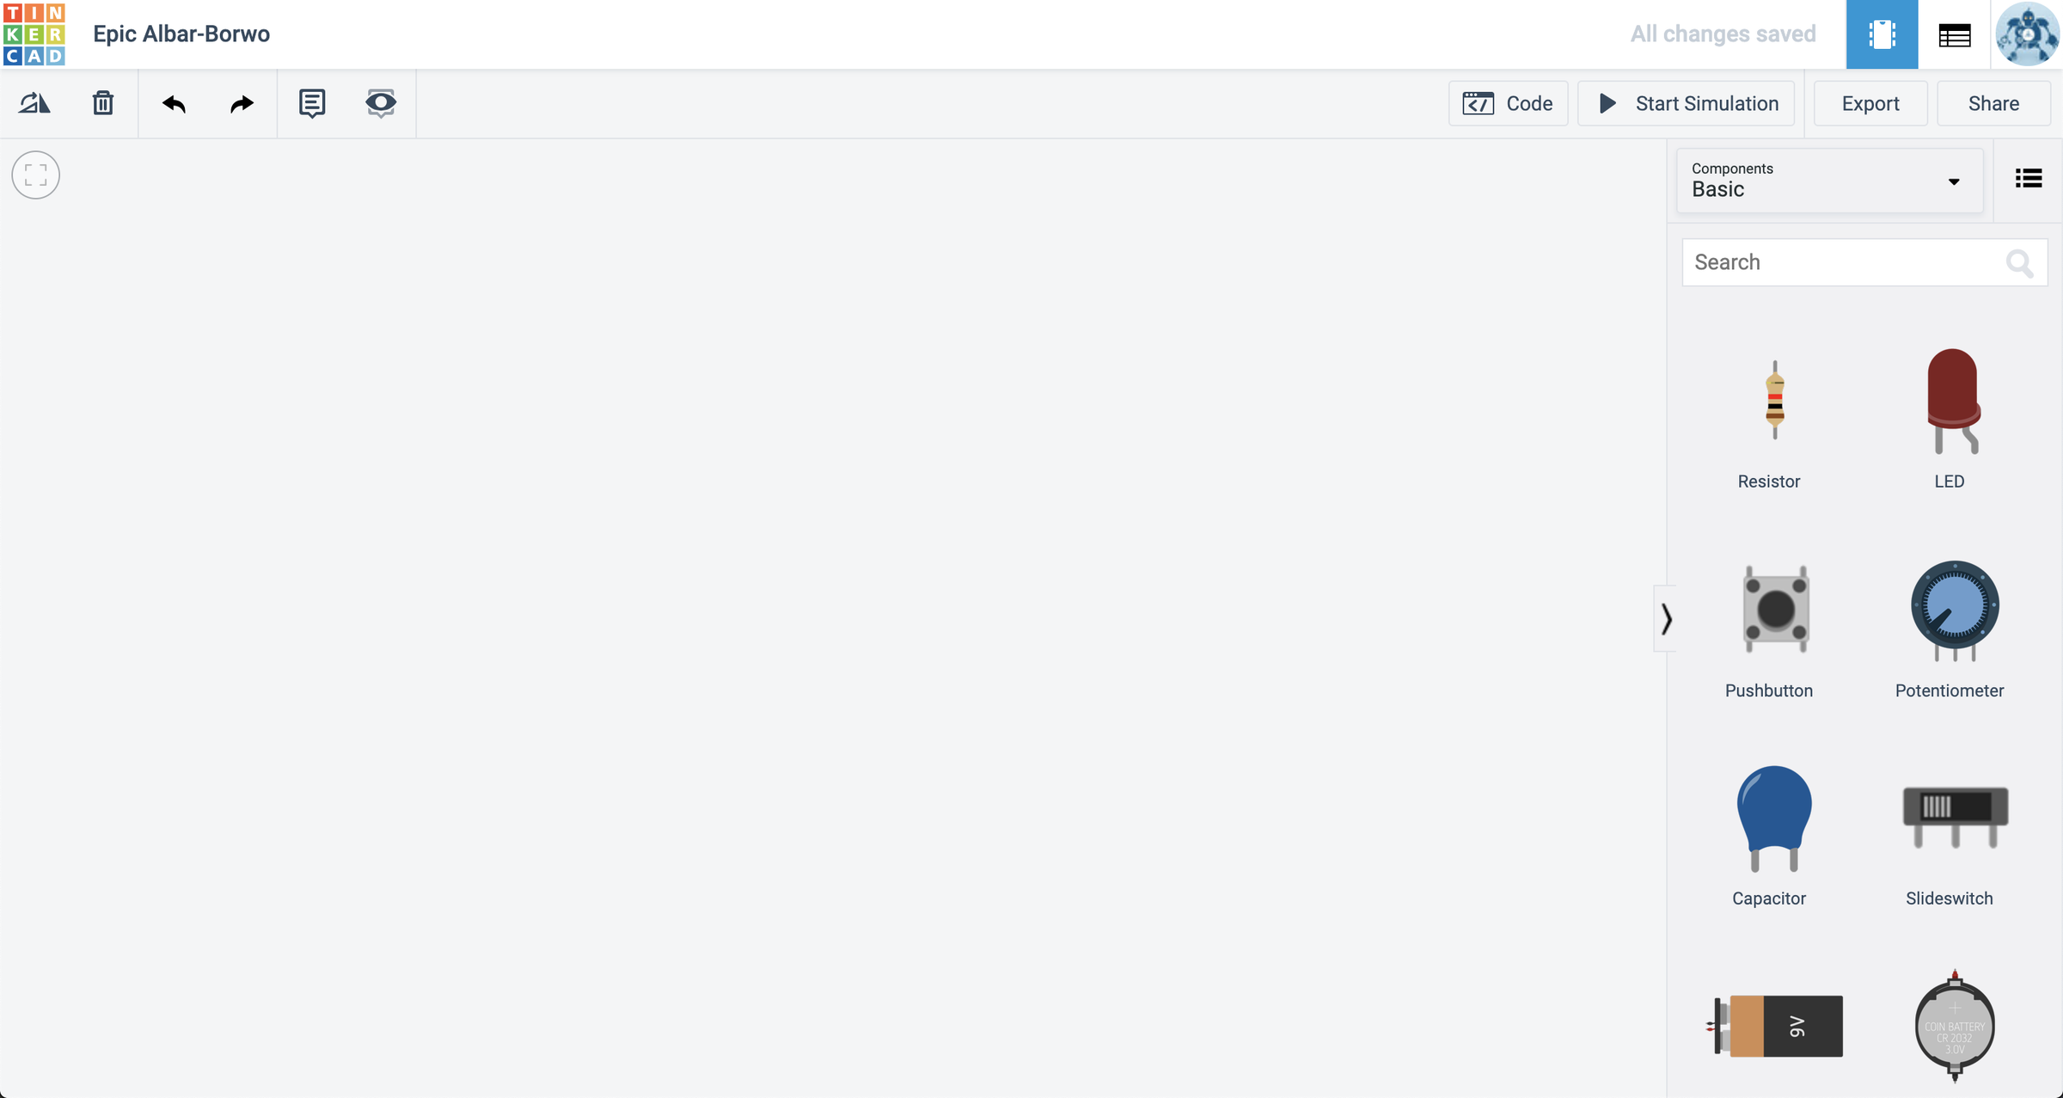Open the notes tool
2063x1098 pixels.
pos(312,103)
